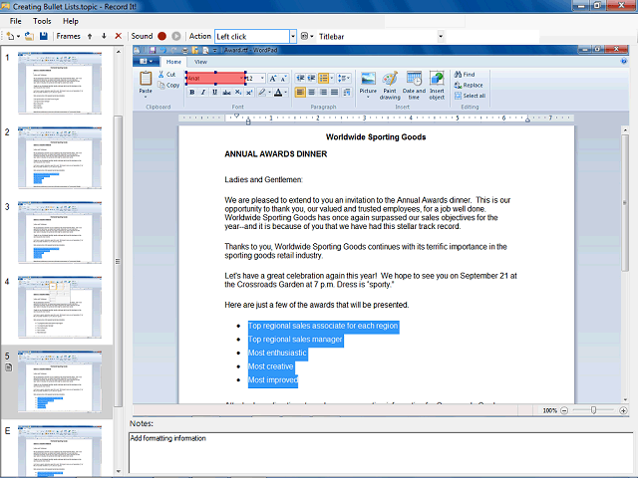This screenshot has height=478, width=638.
Task: Open the Action type dropdown arrow
Action: tap(293, 37)
